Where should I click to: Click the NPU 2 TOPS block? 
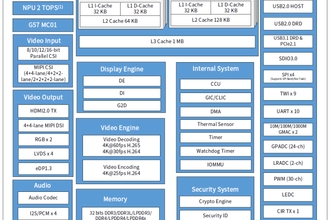[x=43, y=7]
